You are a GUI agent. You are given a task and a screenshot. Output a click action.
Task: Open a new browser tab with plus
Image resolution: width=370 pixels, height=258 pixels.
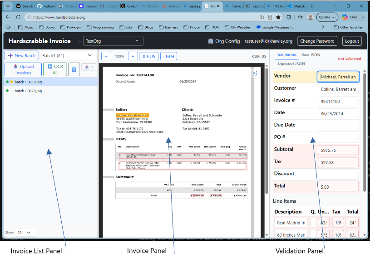pos(312,6)
